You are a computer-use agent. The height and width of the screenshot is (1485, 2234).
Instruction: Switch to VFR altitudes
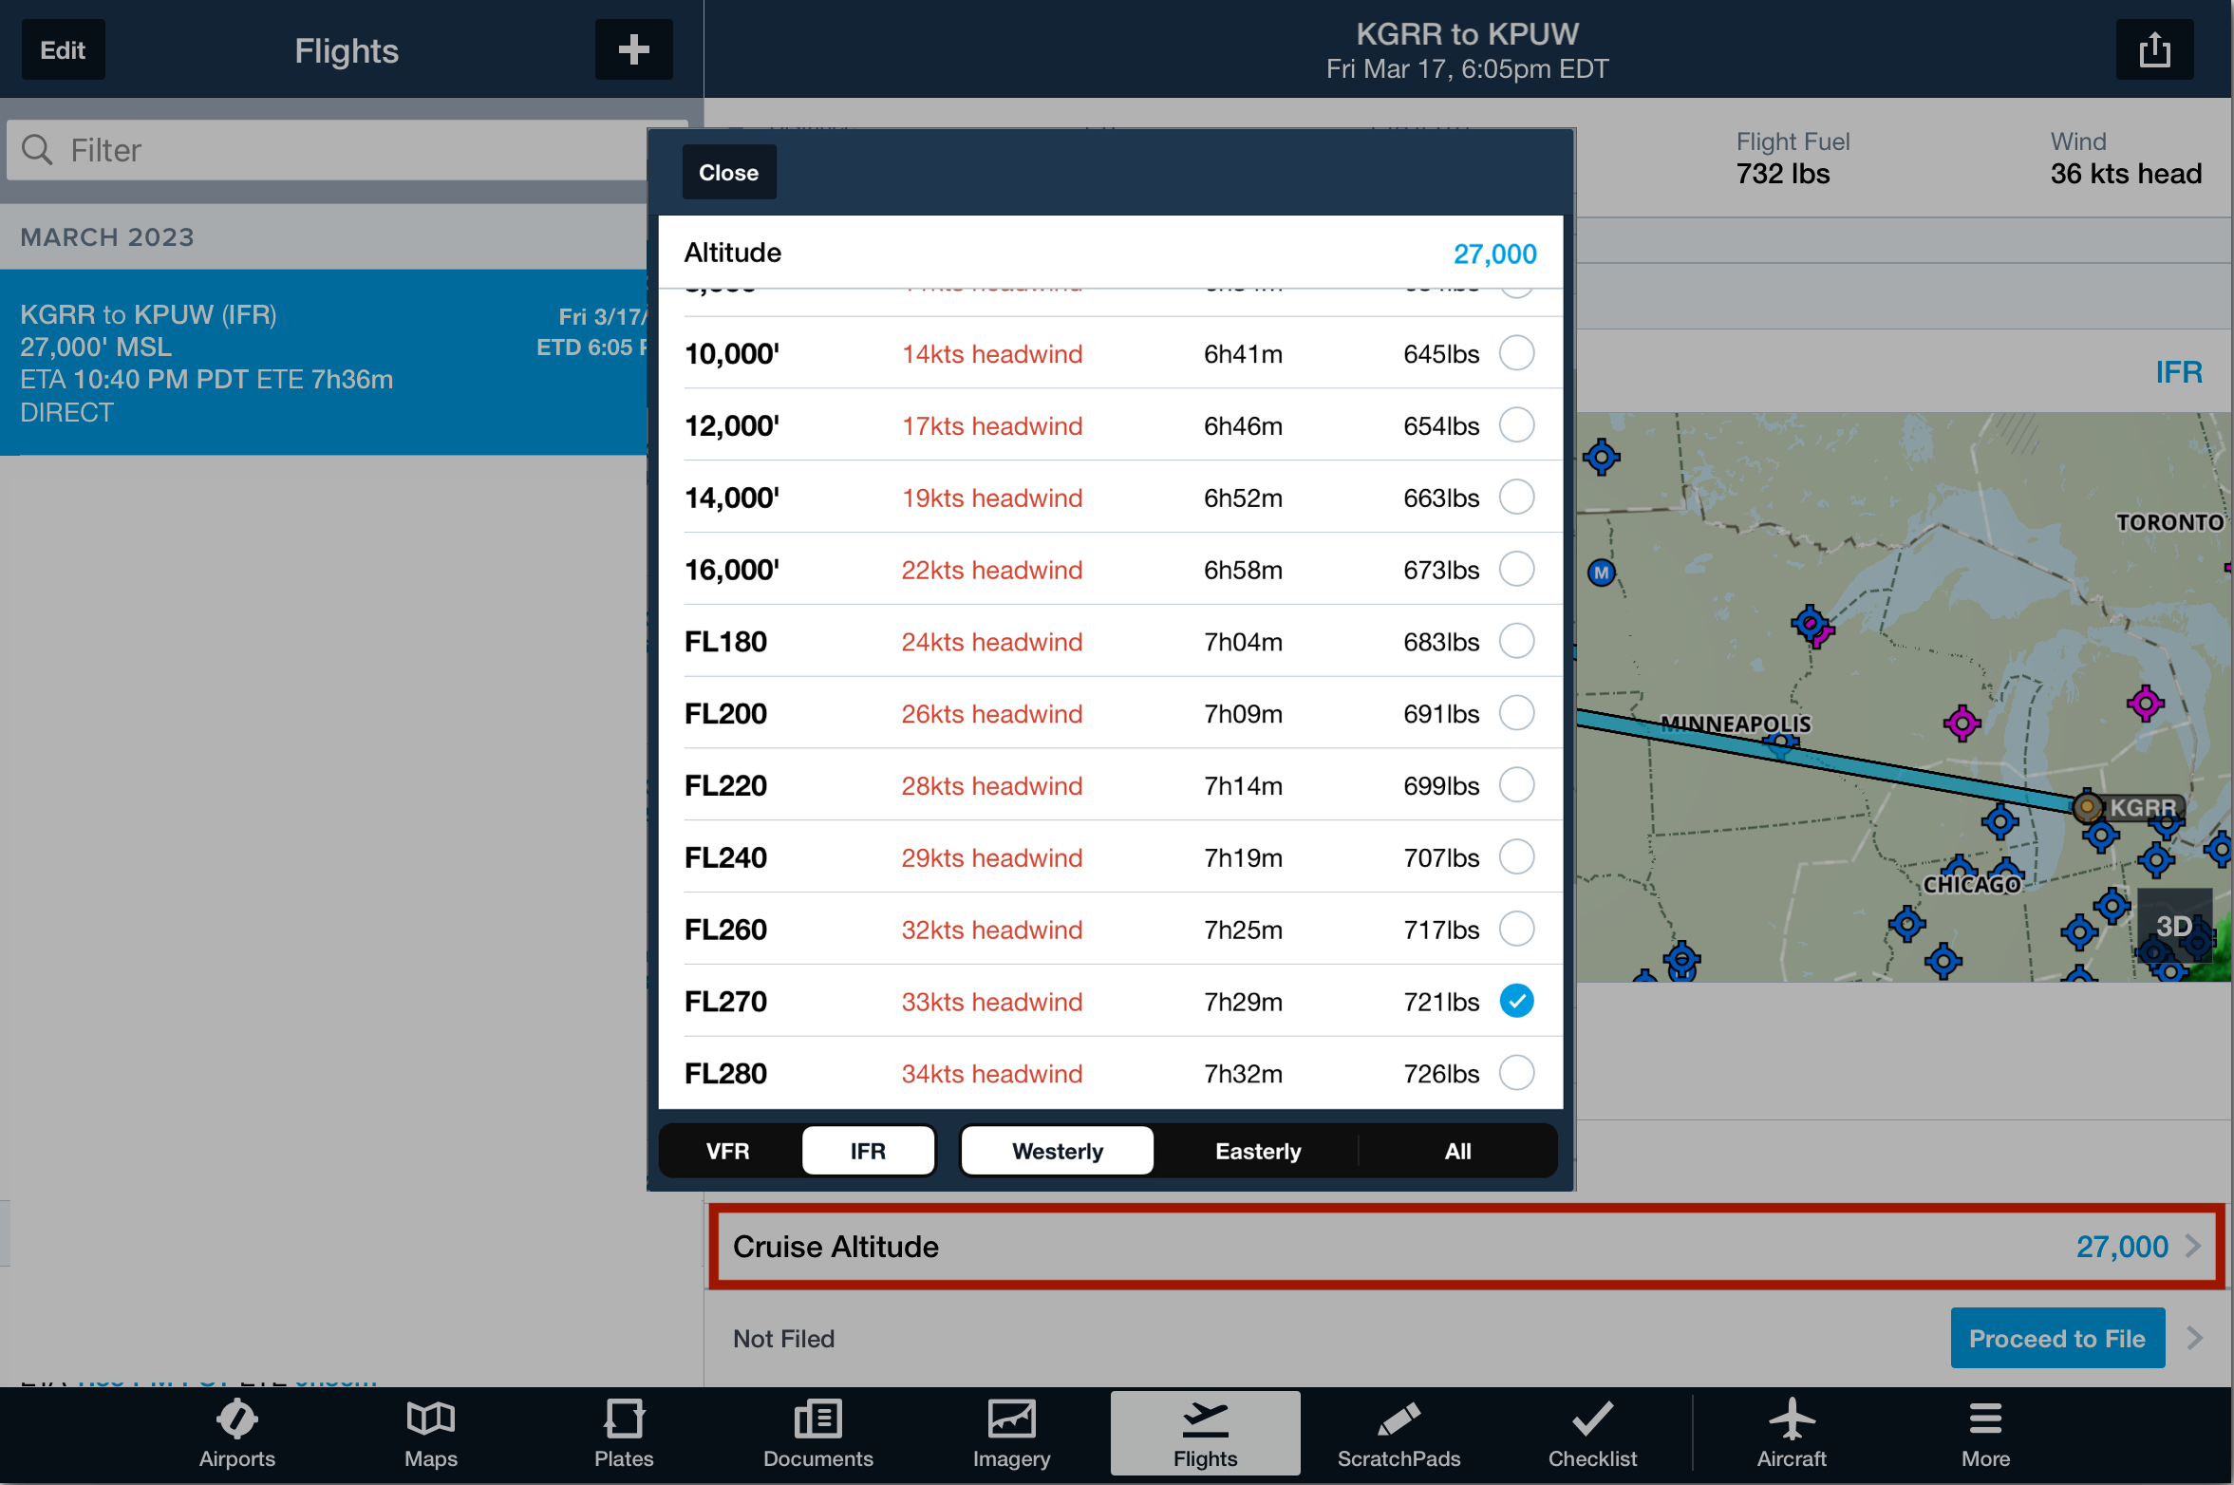coord(728,1151)
